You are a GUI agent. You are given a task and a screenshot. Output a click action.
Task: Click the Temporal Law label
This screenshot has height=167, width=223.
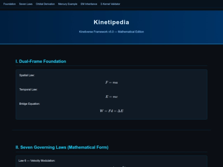pos(28,89)
